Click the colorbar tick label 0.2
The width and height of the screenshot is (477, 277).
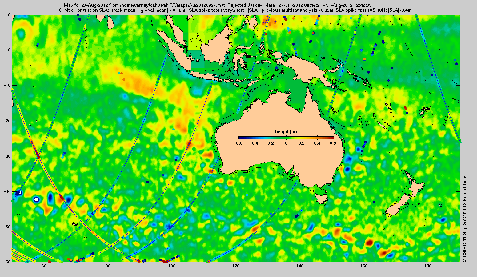click(x=302, y=143)
